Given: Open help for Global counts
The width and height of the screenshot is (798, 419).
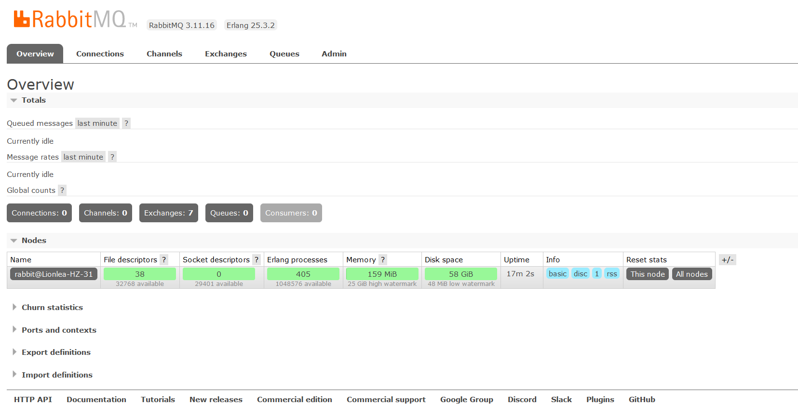Looking at the screenshot, I should [62, 190].
